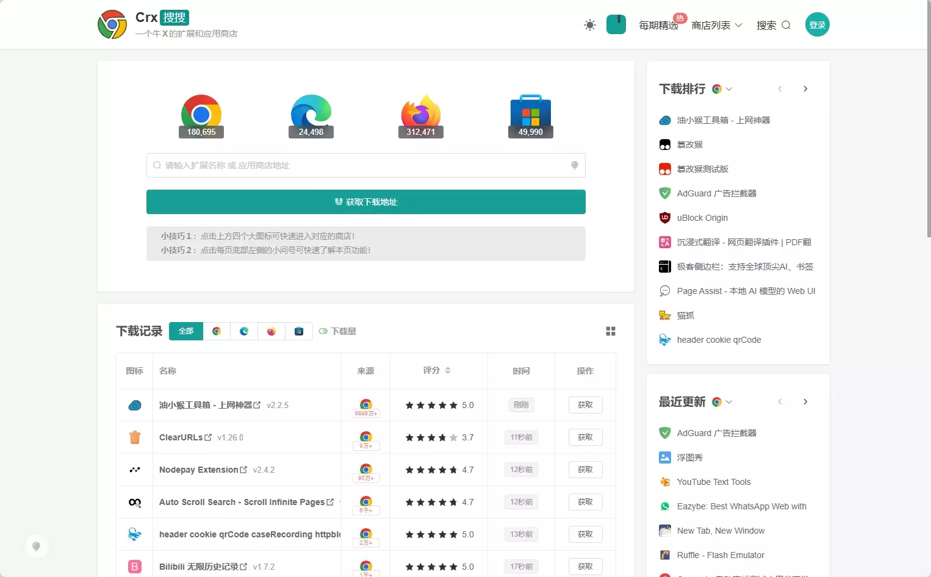Viewport: 931px width, 577px height.
Task: Go to previous page of 下载排行
Action: click(780, 89)
